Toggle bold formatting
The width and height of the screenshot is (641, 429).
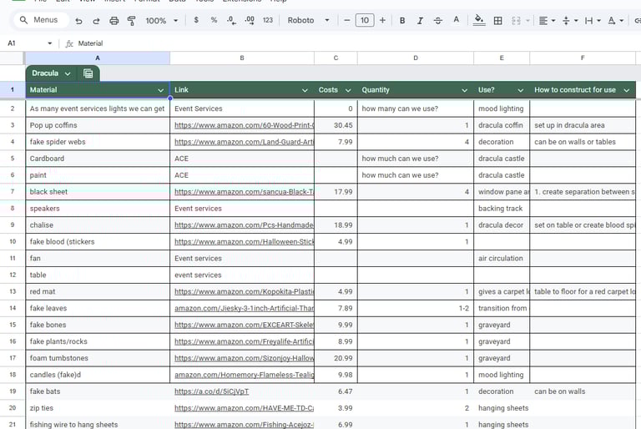(x=402, y=21)
